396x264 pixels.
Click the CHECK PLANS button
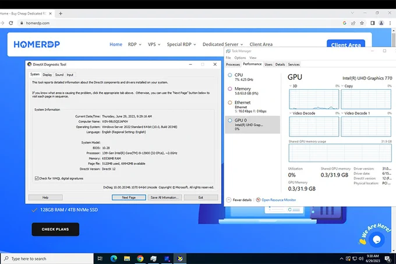pyautogui.click(x=55, y=229)
